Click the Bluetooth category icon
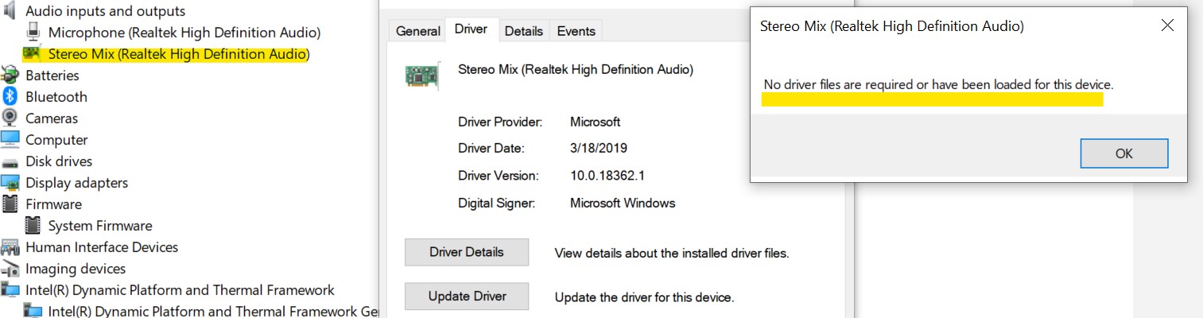 10,97
